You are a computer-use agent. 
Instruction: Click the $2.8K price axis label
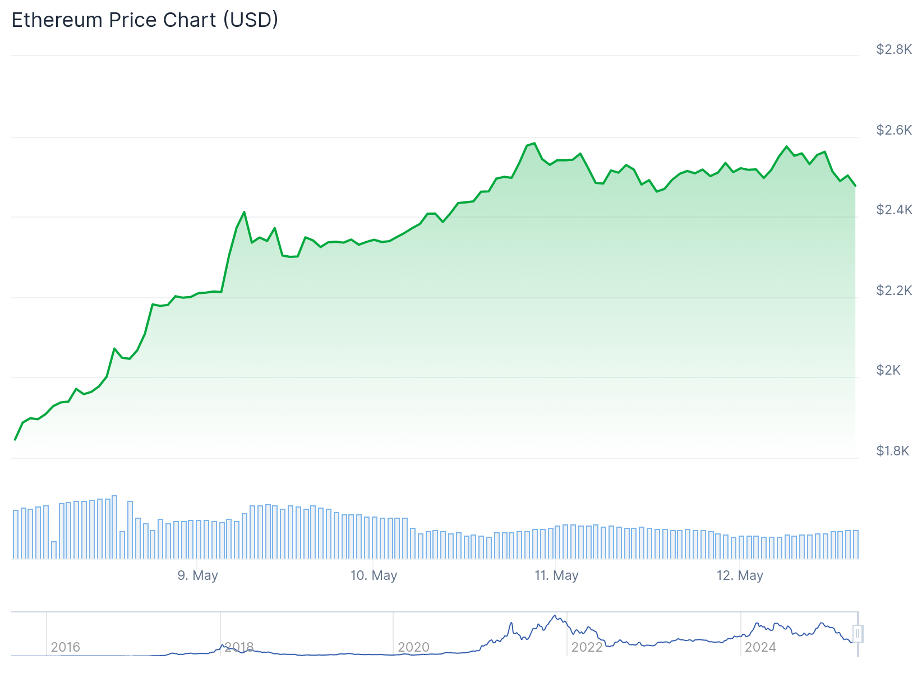894,50
